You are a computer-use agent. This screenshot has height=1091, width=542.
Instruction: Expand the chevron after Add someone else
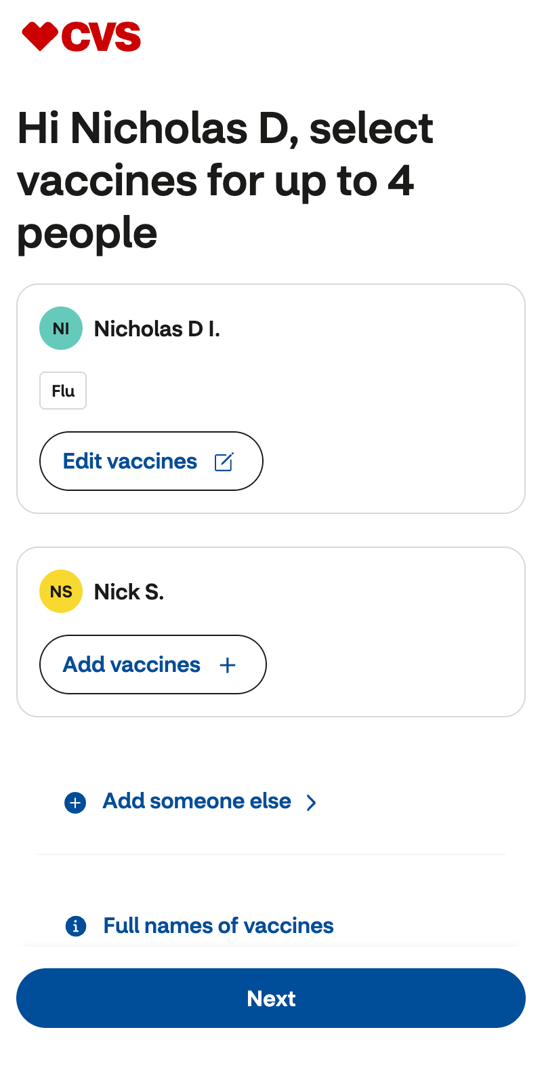pyautogui.click(x=311, y=803)
